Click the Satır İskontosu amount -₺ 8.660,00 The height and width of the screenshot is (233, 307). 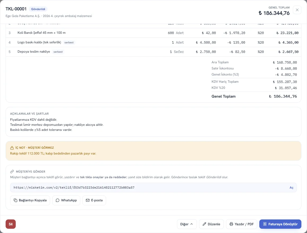(286, 69)
